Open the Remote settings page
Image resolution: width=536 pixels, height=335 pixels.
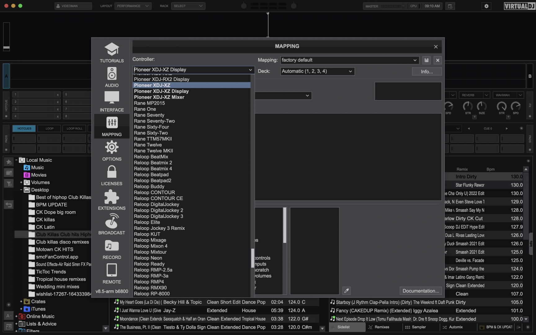pyautogui.click(x=112, y=274)
